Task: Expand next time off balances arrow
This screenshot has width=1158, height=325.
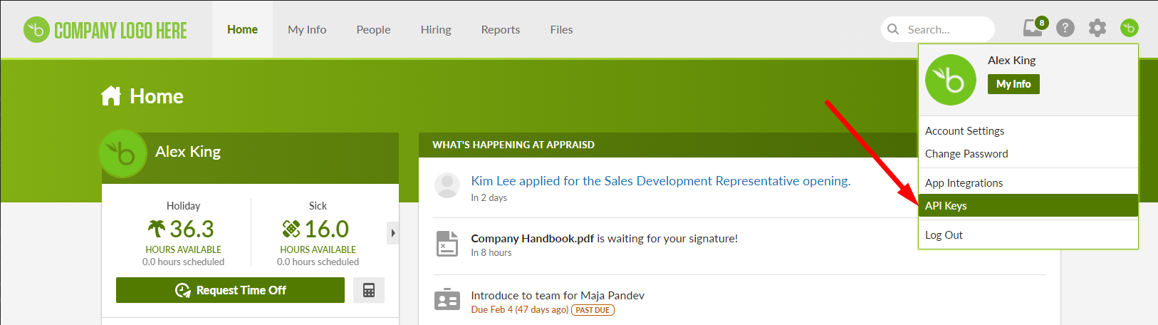Action: 393,233
